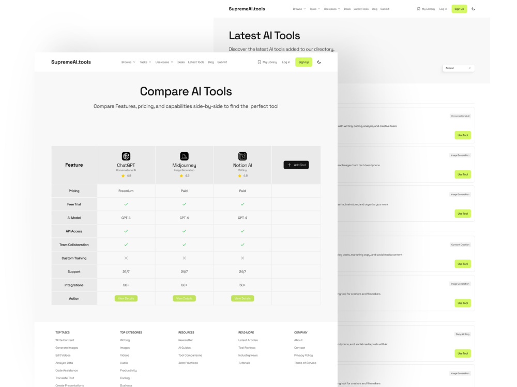Open Terms of Service footer link
Viewport: 517px width, 387px height.
point(305,363)
